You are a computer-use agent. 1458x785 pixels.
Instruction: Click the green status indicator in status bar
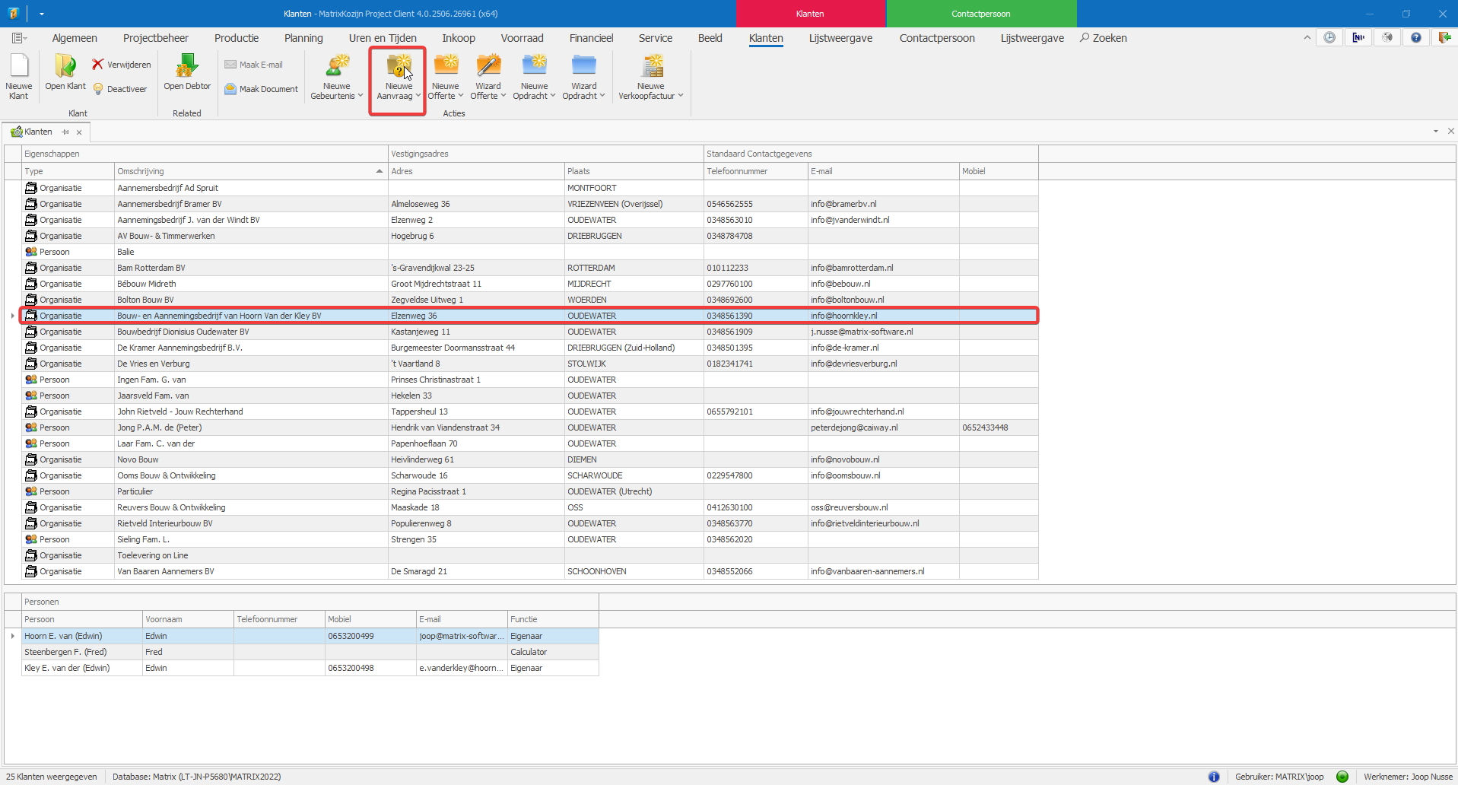[x=1342, y=777]
